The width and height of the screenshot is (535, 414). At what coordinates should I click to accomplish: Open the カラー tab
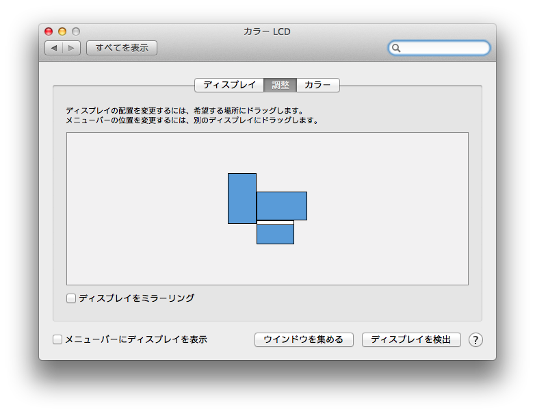(x=318, y=85)
